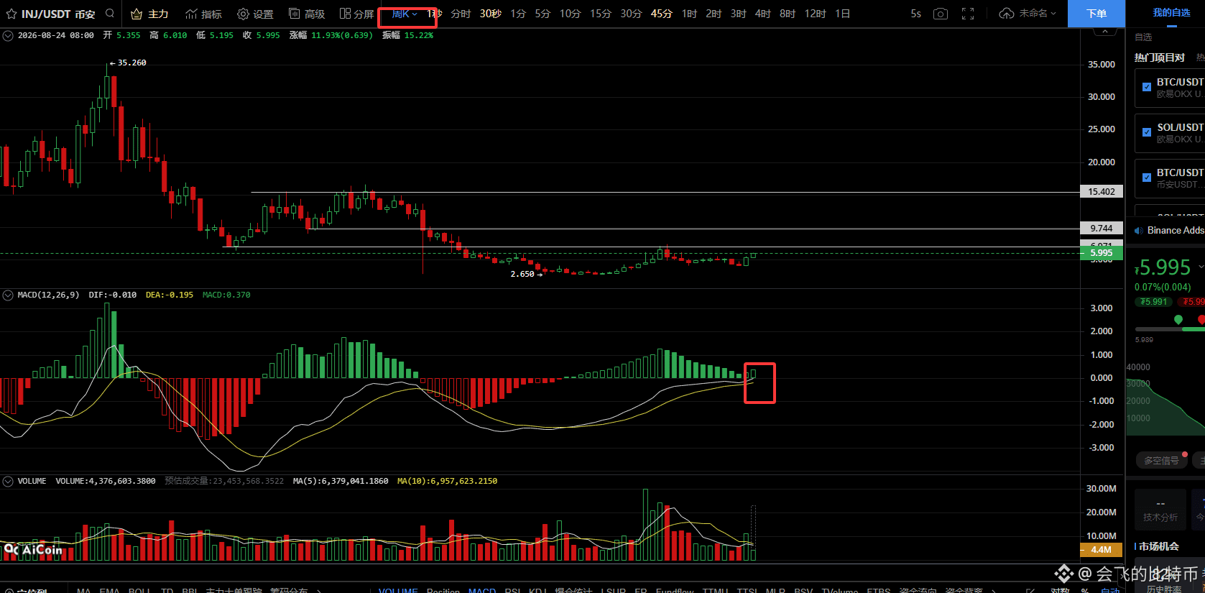Viewport: 1205px width, 593px height.
Task: Switch to the 1秒 interval
Action: 434,14
